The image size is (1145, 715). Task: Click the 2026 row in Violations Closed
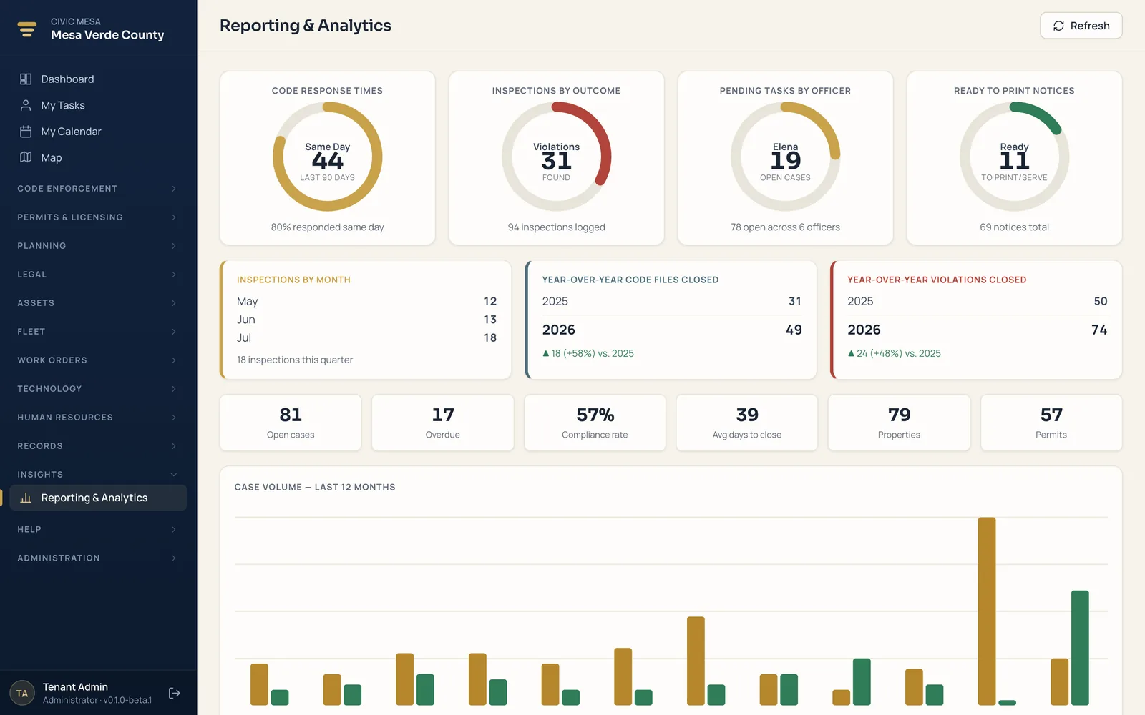[x=978, y=330]
